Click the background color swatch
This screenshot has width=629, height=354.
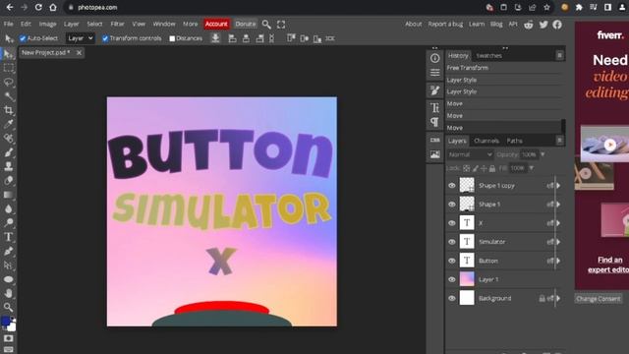click(x=12, y=327)
